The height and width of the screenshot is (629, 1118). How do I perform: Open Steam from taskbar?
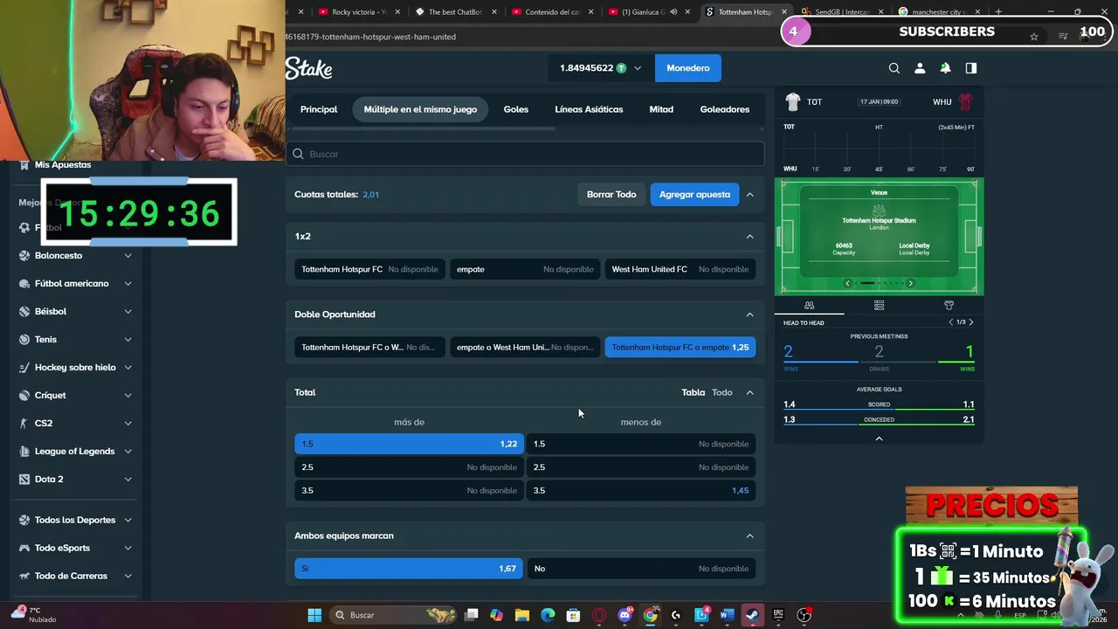(751, 615)
